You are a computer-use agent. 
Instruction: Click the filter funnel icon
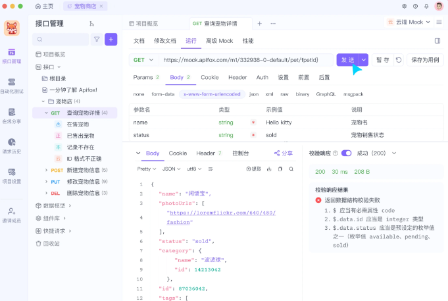point(97,40)
